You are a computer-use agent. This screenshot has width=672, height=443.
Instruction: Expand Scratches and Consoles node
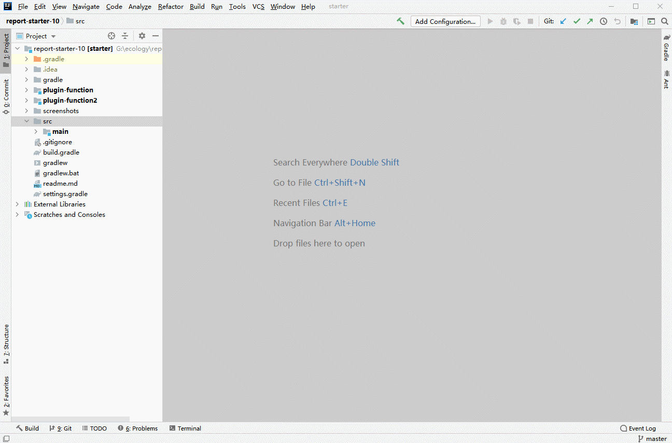(17, 214)
